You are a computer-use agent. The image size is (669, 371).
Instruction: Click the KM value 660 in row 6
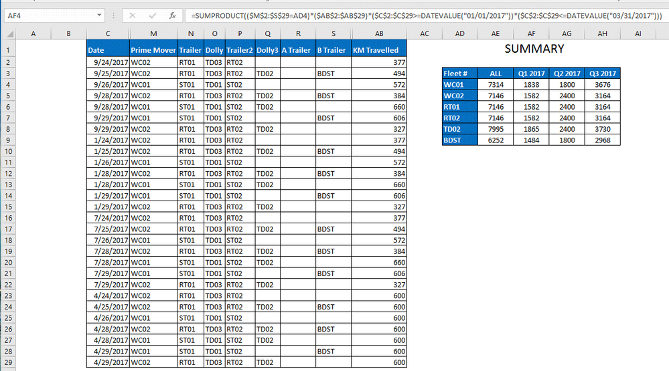[379, 107]
